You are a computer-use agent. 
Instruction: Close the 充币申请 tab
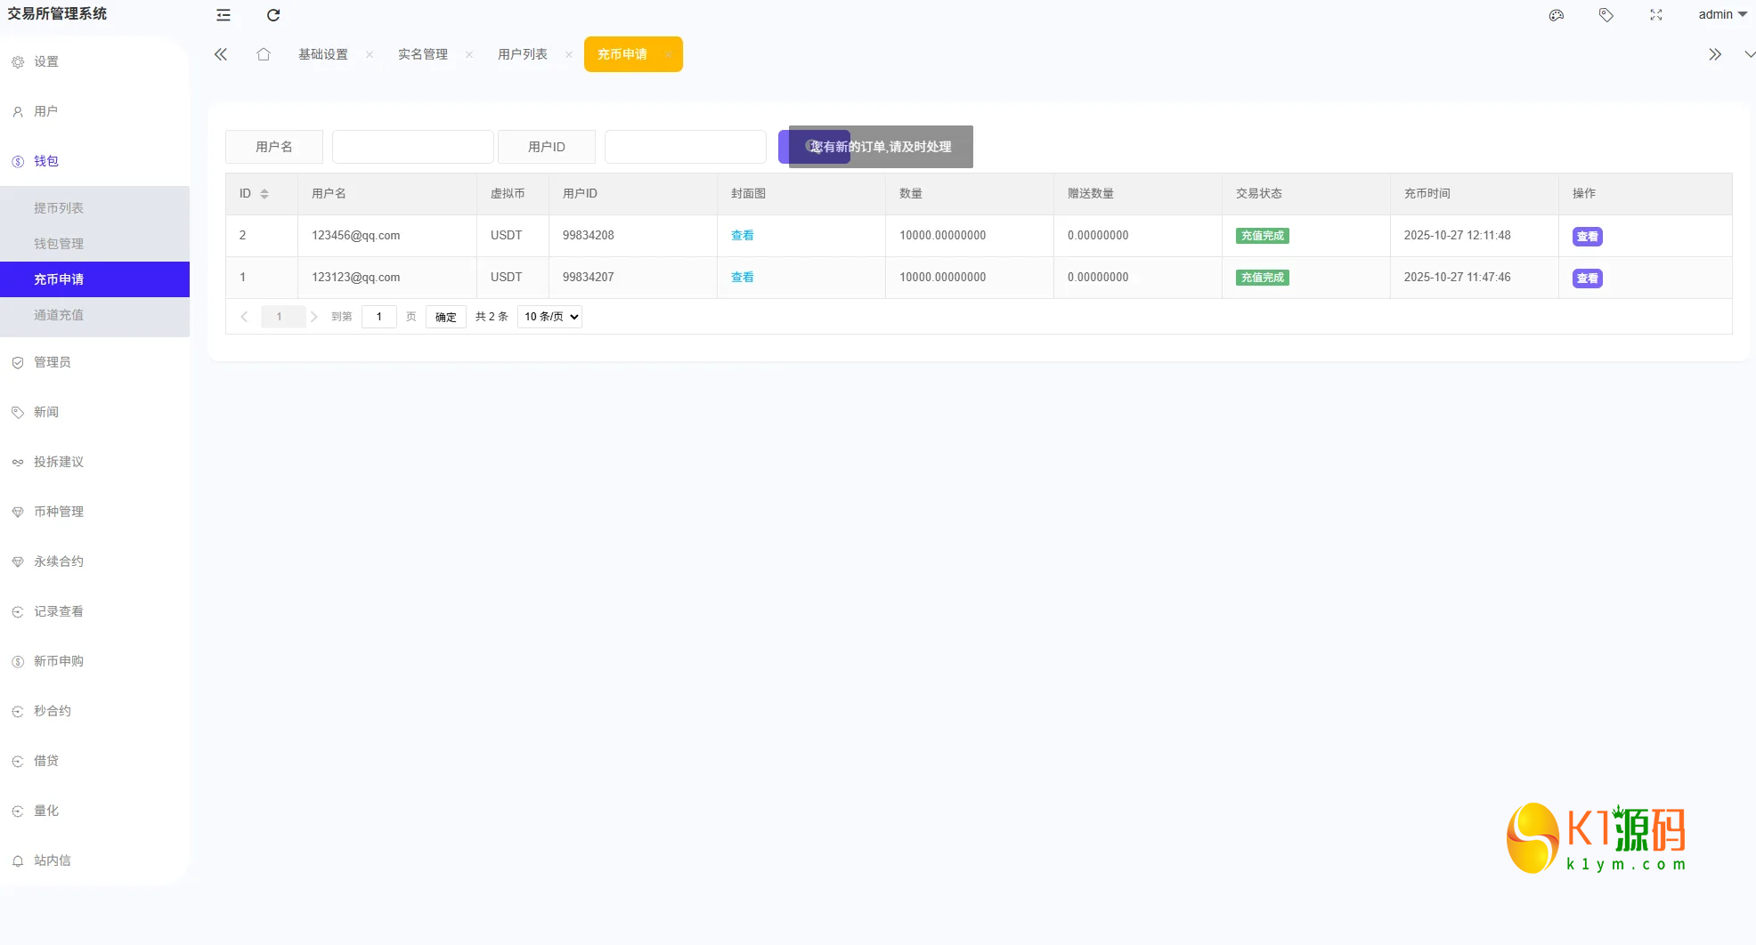(669, 55)
